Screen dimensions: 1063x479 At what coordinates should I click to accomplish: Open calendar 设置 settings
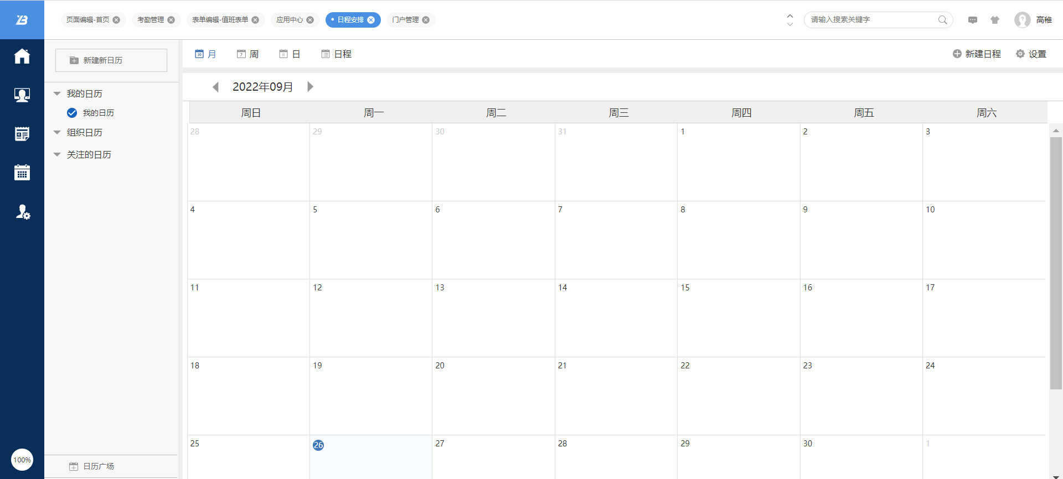[x=1031, y=54]
